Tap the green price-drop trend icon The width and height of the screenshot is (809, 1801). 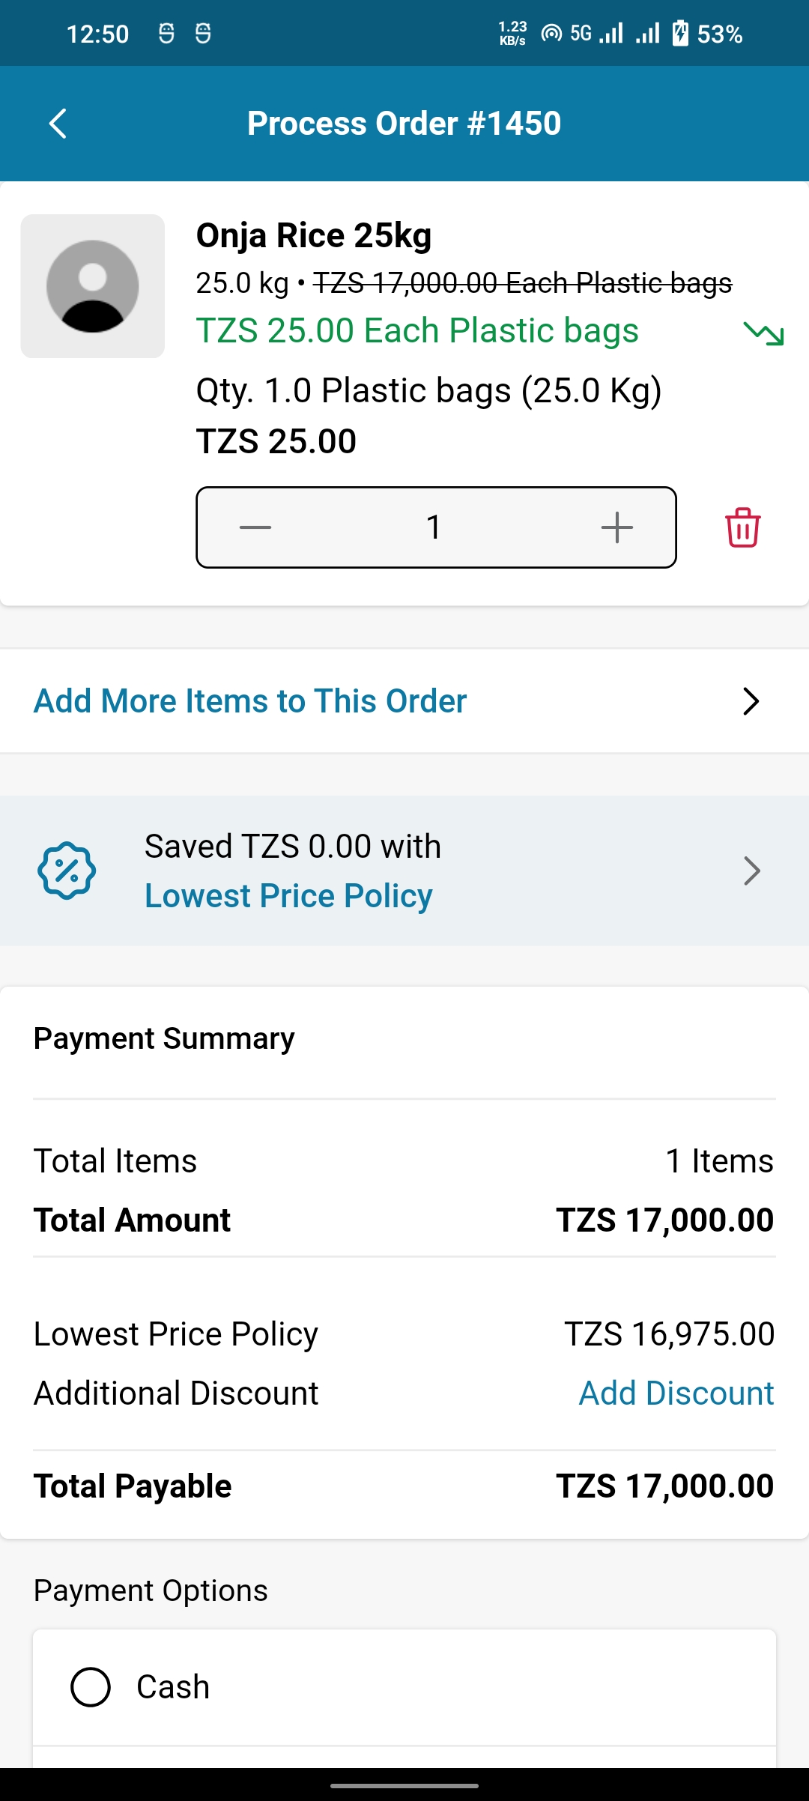pyautogui.click(x=763, y=333)
